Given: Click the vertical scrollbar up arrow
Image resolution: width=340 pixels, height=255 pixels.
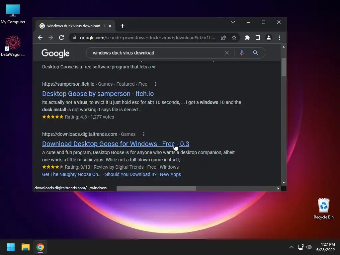Looking at the screenshot, I should 284,47.
